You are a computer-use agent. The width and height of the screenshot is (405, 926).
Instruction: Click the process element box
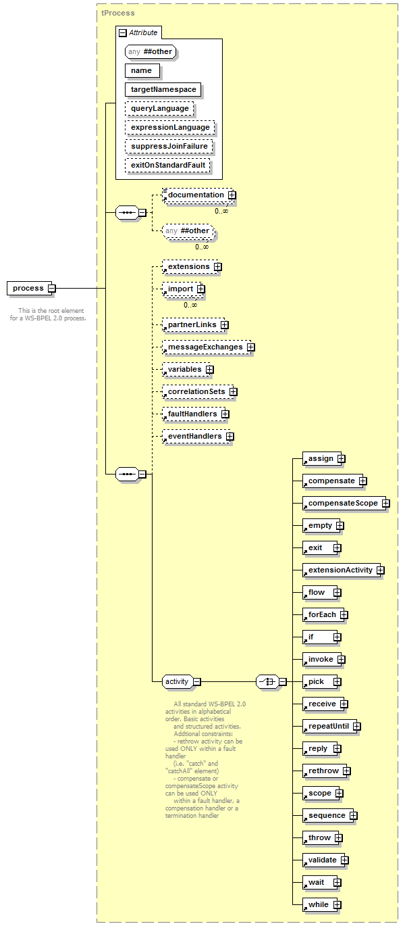pos(28,289)
